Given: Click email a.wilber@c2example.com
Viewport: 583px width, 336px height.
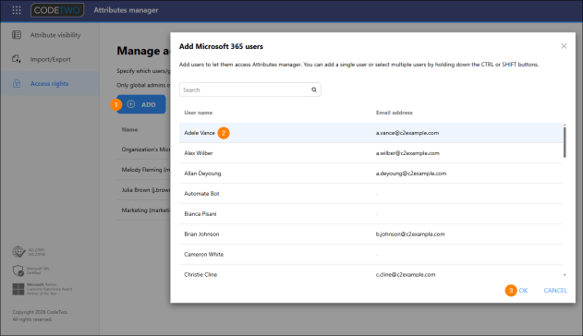Looking at the screenshot, I should tap(407, 153).
